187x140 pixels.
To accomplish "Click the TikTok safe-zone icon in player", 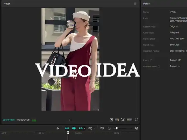I will (111, 120).
